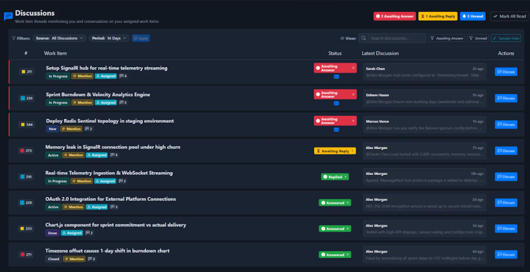
Task: Dismiss Awaiting Answer status on SignalR hub row
Action: tap(353, 68)
